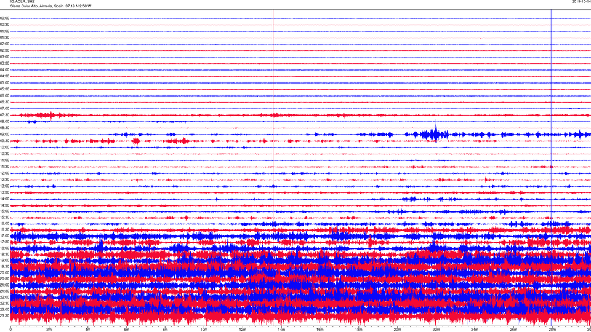Click the 22:00 row label
This screenshot has width=591, height=332.
pos(4,298)
